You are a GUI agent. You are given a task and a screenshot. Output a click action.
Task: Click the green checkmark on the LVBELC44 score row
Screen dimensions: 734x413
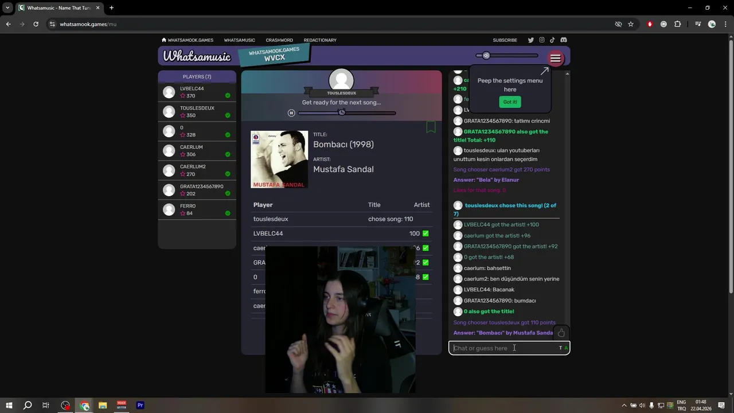[x=425, y=233]
